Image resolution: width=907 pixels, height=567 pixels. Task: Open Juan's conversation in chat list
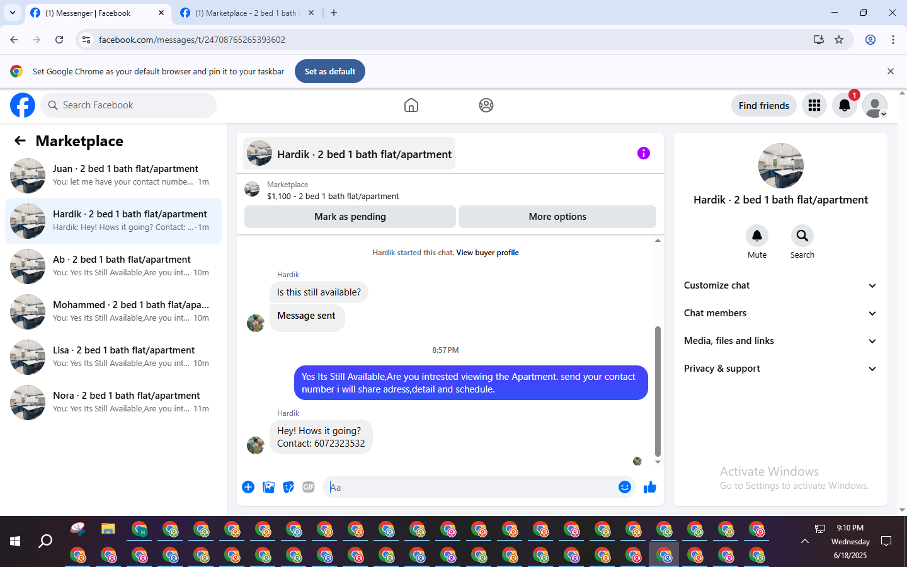pyautogui.click(x=113, y=175)
